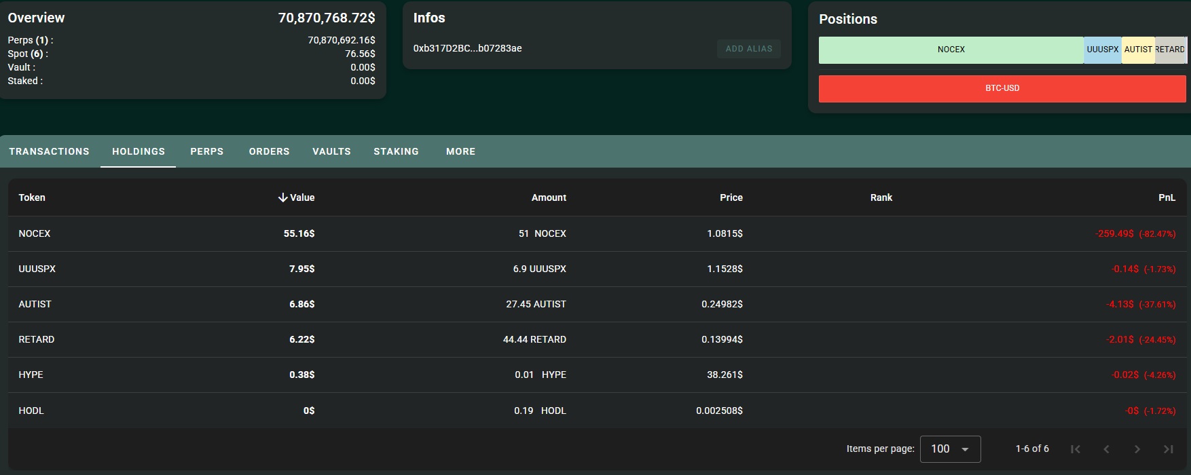The height and width of the screenshot is (475, 1191).
Task: Click the Spot balance 76.56$
Action: 360,54
